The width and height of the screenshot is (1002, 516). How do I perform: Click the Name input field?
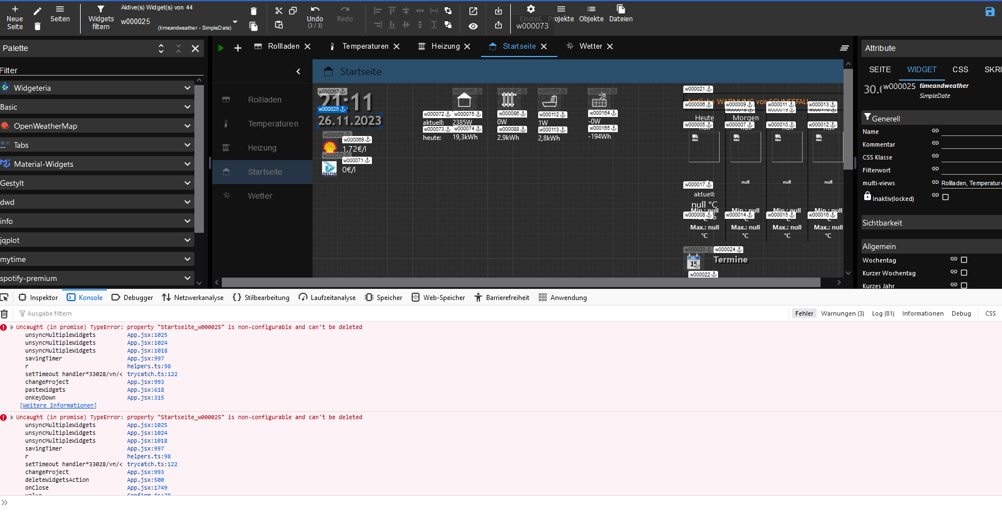971,131
